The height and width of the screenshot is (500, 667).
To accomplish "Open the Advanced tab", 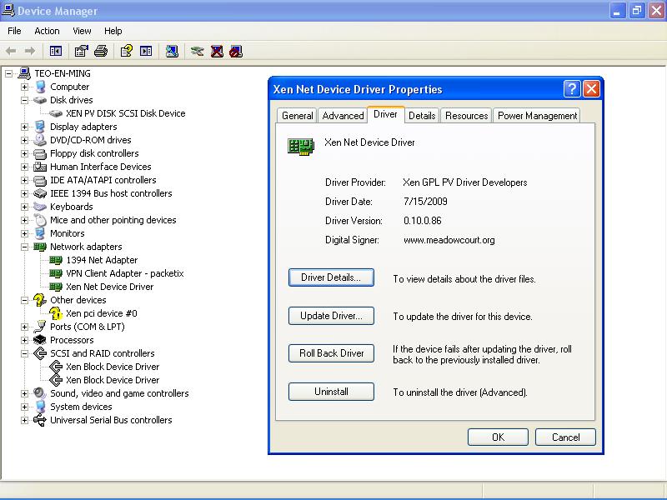I will (343, 116).
